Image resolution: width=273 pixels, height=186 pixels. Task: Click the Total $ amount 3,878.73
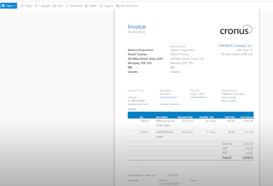coord(247,157)
